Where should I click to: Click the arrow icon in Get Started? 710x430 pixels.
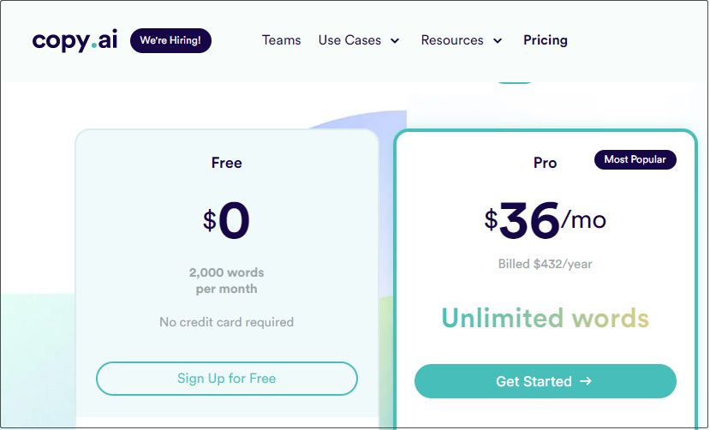click(x=586, y=381)
